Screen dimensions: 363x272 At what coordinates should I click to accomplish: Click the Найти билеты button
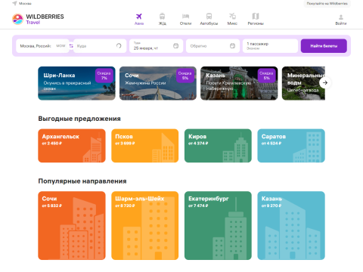[x=324, y=46]
